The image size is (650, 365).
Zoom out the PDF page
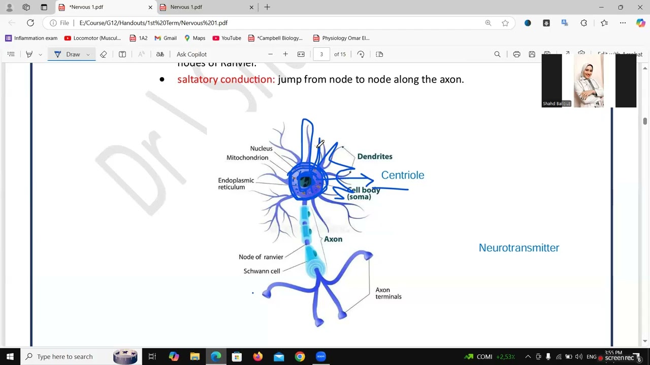tap(270, 54)
